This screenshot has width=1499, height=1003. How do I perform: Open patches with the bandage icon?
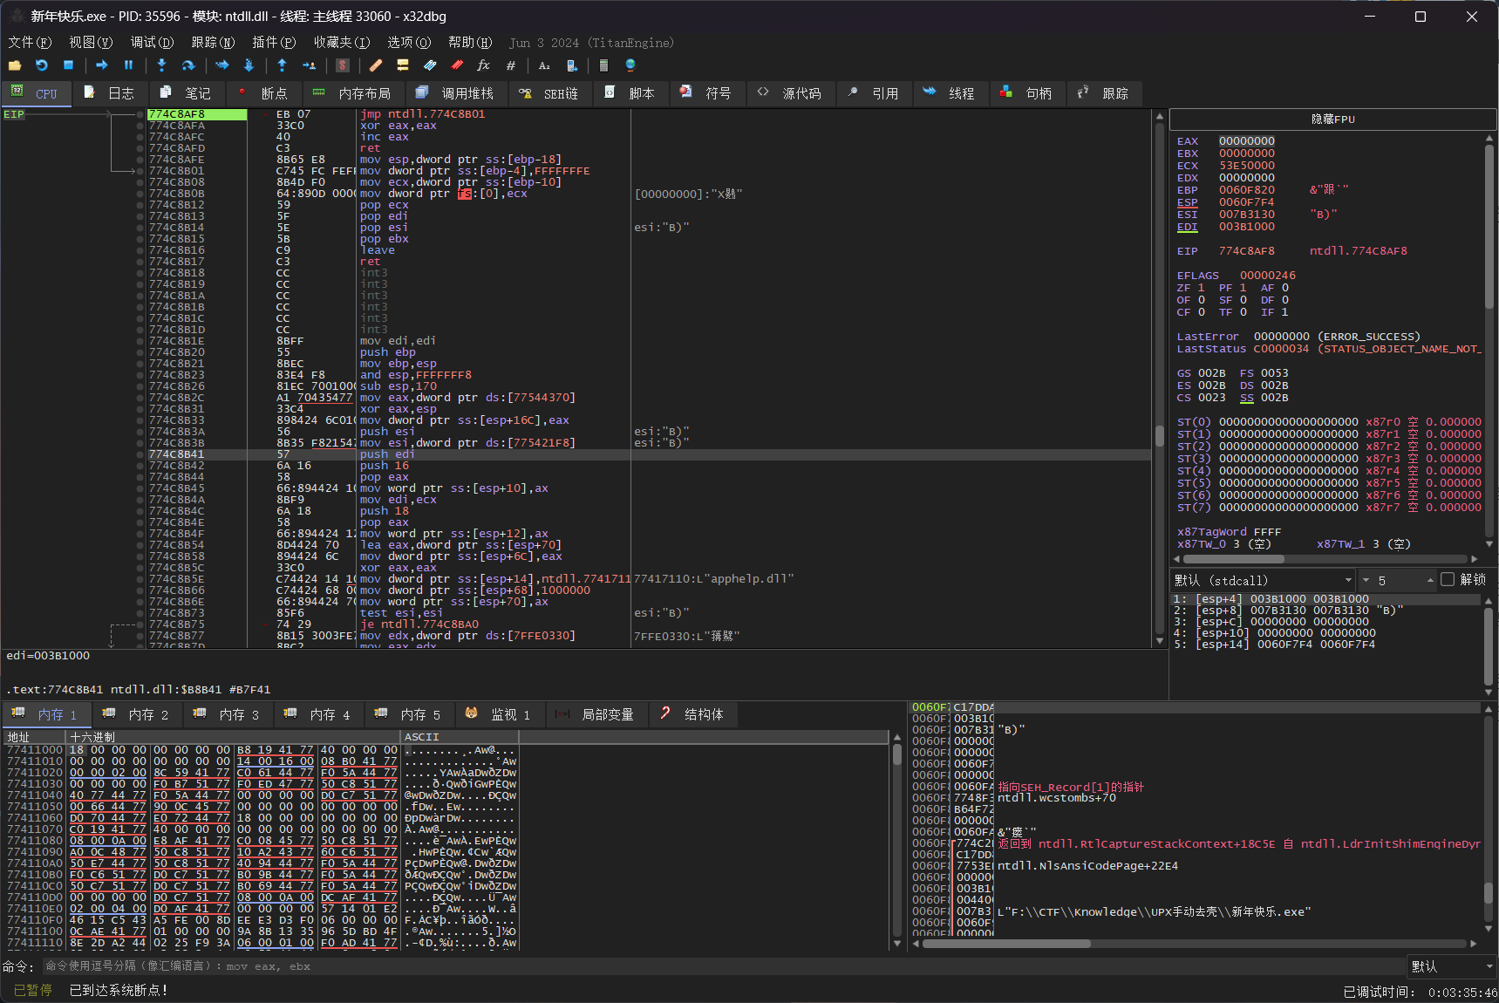pyautogui.click(x=376, y=65)
